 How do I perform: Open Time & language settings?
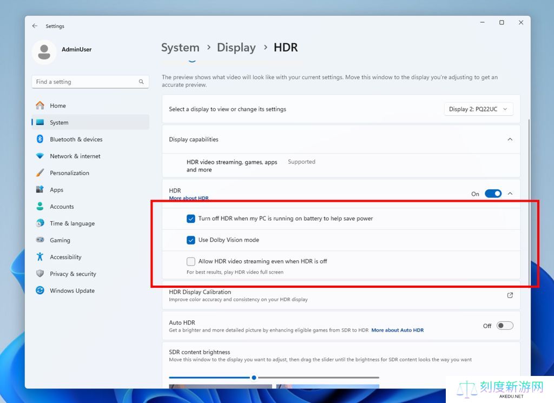(x=90, y=223)
